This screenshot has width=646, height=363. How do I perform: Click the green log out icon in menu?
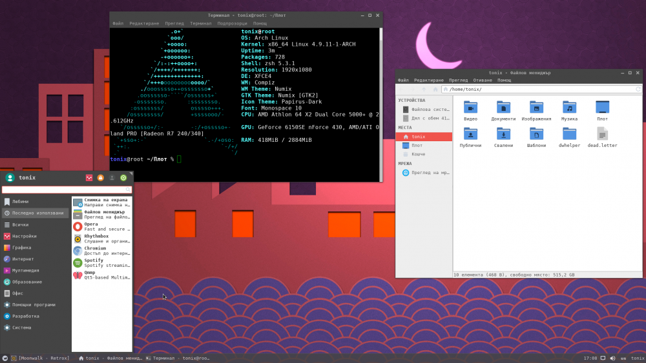tap(123, 177)
